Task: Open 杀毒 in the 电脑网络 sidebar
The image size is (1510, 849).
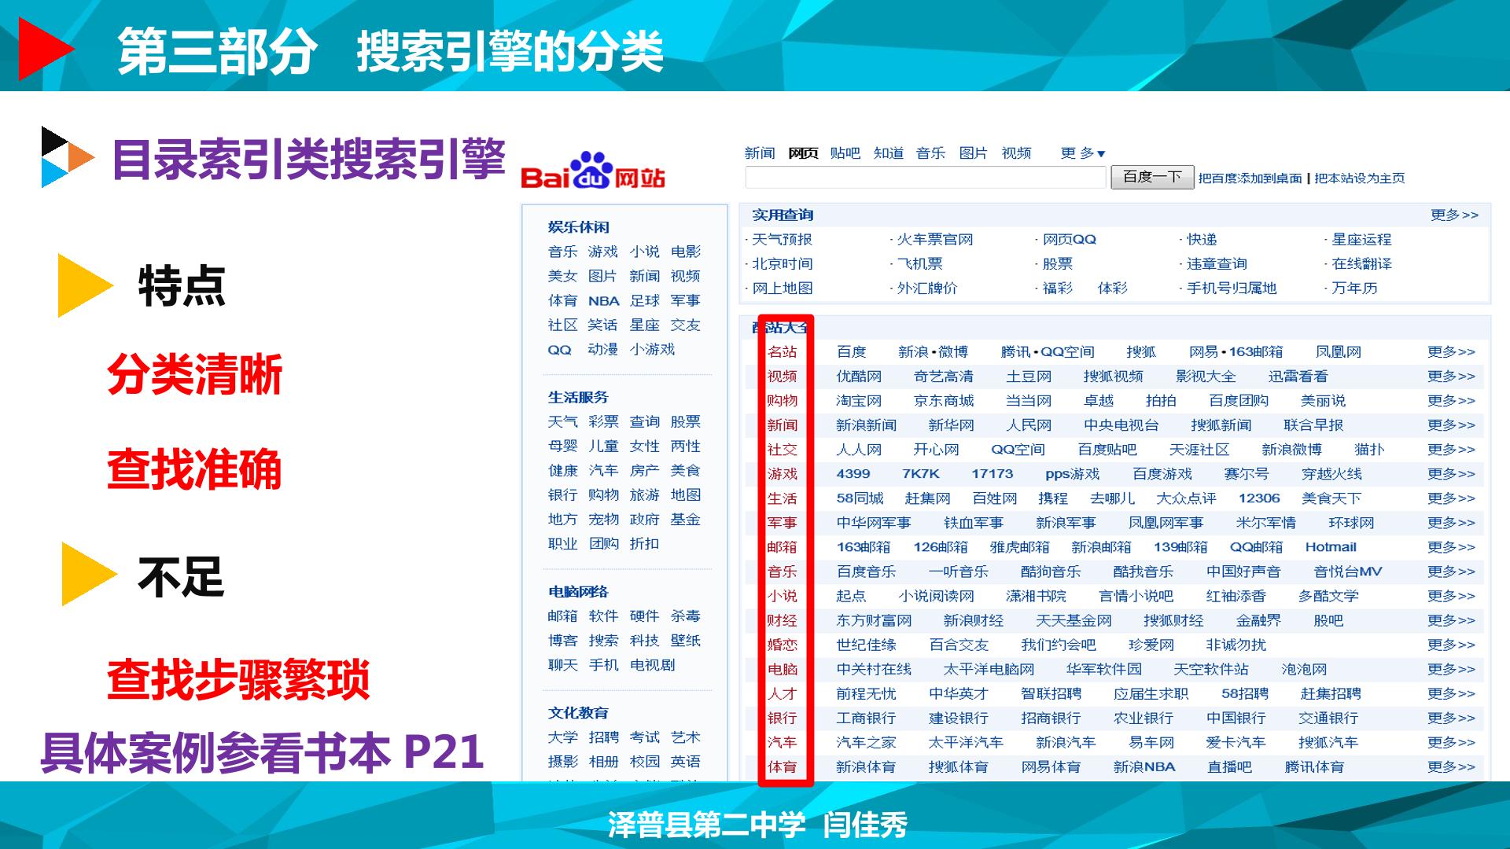Action: coord(685,616)
